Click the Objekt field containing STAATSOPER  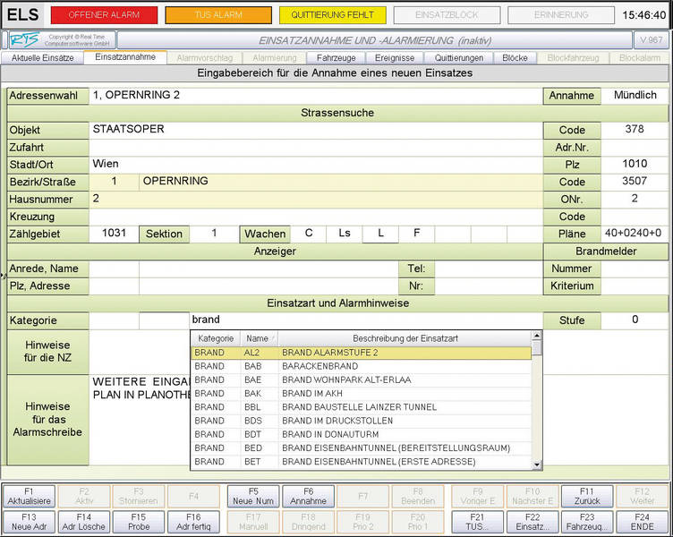coord(313,130)
